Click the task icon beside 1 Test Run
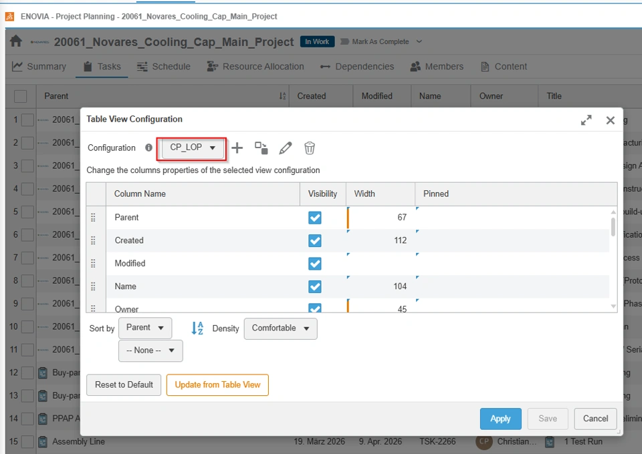 (550, 441)
